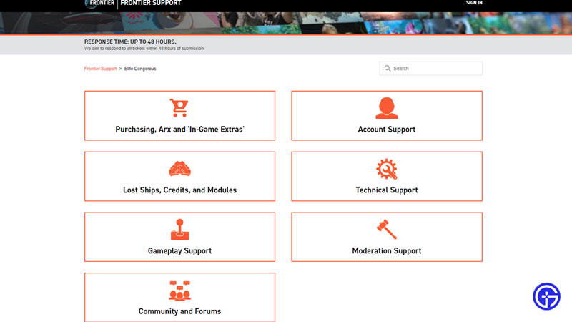Go to Frontier Support breadcrumb link
Viewport: 572px width, 322px height.
(x=100, y=69)
